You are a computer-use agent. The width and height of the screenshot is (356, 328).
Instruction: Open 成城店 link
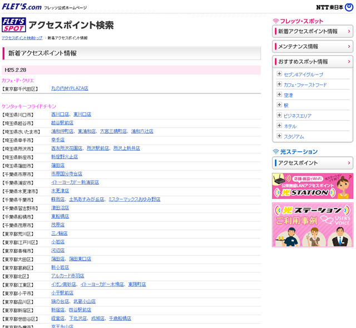click(98, 319)
